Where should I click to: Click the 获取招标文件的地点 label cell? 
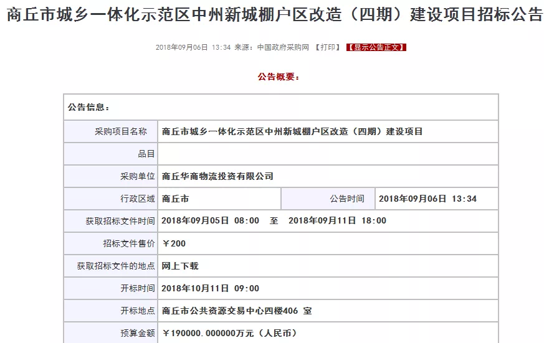tap(111, 266)
